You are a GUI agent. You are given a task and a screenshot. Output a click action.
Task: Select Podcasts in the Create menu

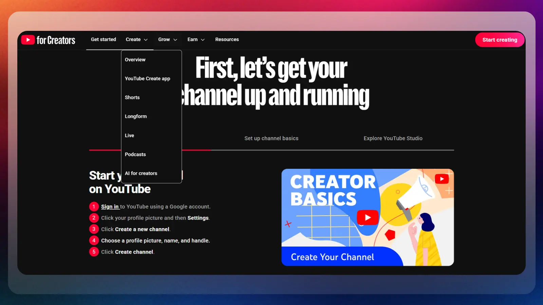[x=135, y=155]
